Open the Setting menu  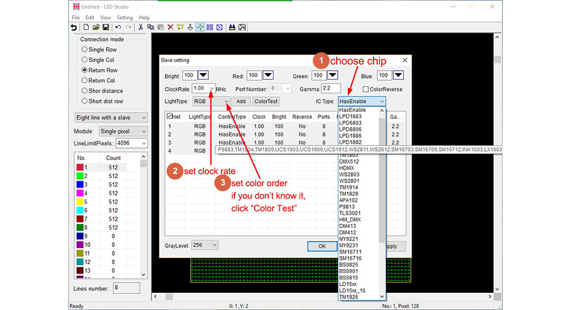tap(124, 17)
